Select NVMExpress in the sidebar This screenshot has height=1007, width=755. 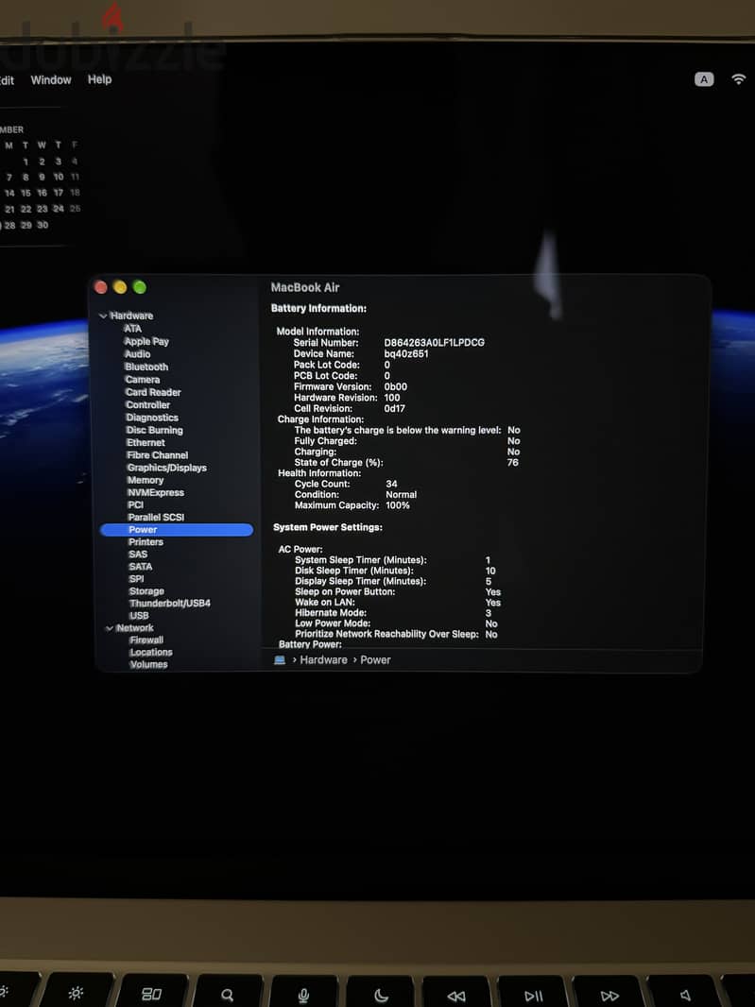coord(156,492)
